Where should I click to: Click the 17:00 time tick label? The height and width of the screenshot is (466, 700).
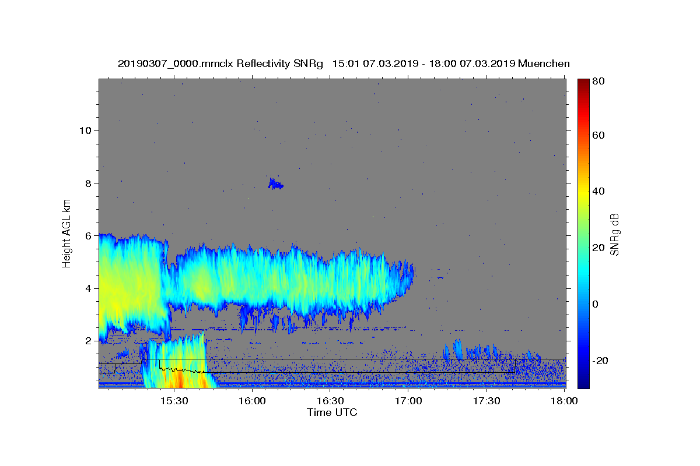pos(408,401)
